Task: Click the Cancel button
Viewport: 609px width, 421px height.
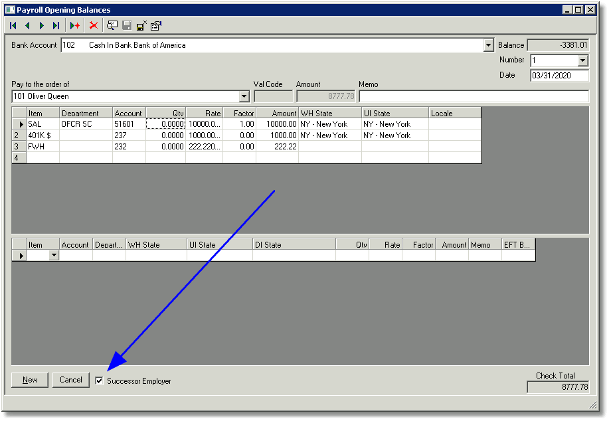Action: (x=71, y=380)
